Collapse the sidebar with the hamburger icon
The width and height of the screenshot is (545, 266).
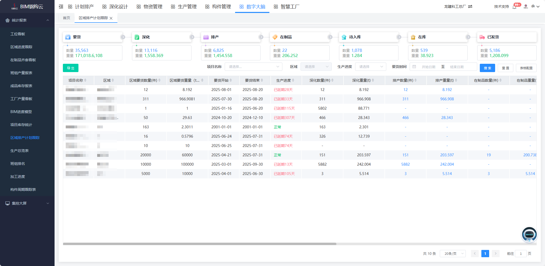pos(61,6)
